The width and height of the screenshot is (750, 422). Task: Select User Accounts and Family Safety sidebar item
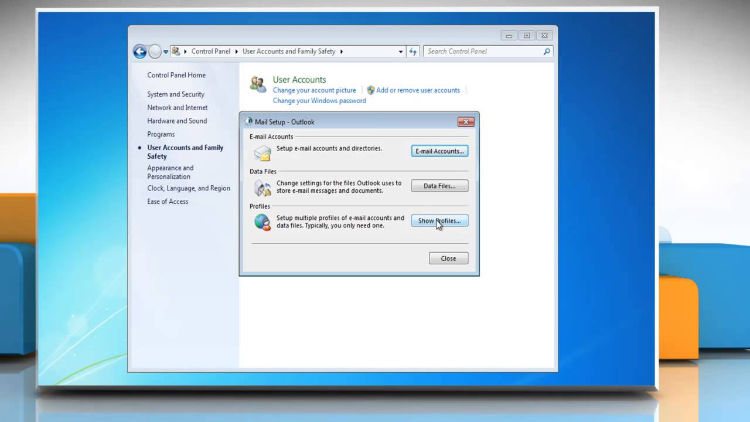coord(185,152)
